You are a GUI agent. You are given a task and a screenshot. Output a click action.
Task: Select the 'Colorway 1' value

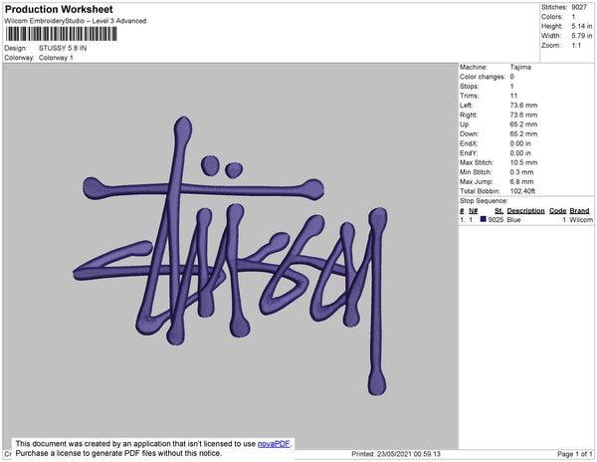[56, 58]
